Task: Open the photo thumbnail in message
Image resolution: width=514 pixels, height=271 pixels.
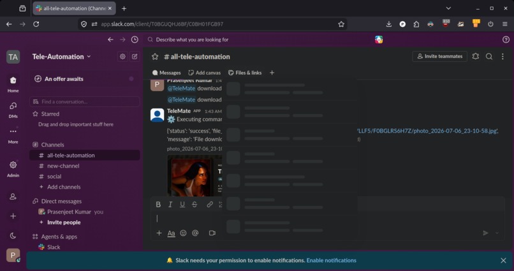Action: tap(195, 175)
